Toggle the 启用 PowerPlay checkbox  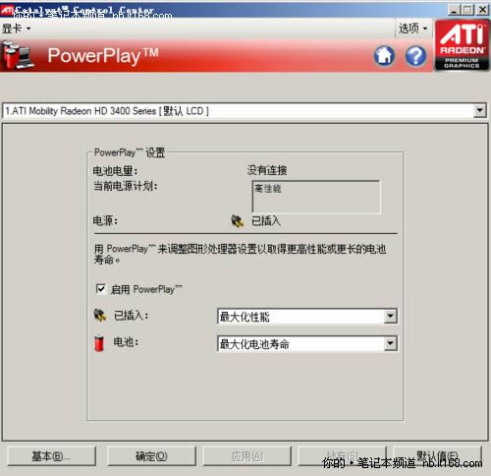pyautogui.click(x=100, y=289)
